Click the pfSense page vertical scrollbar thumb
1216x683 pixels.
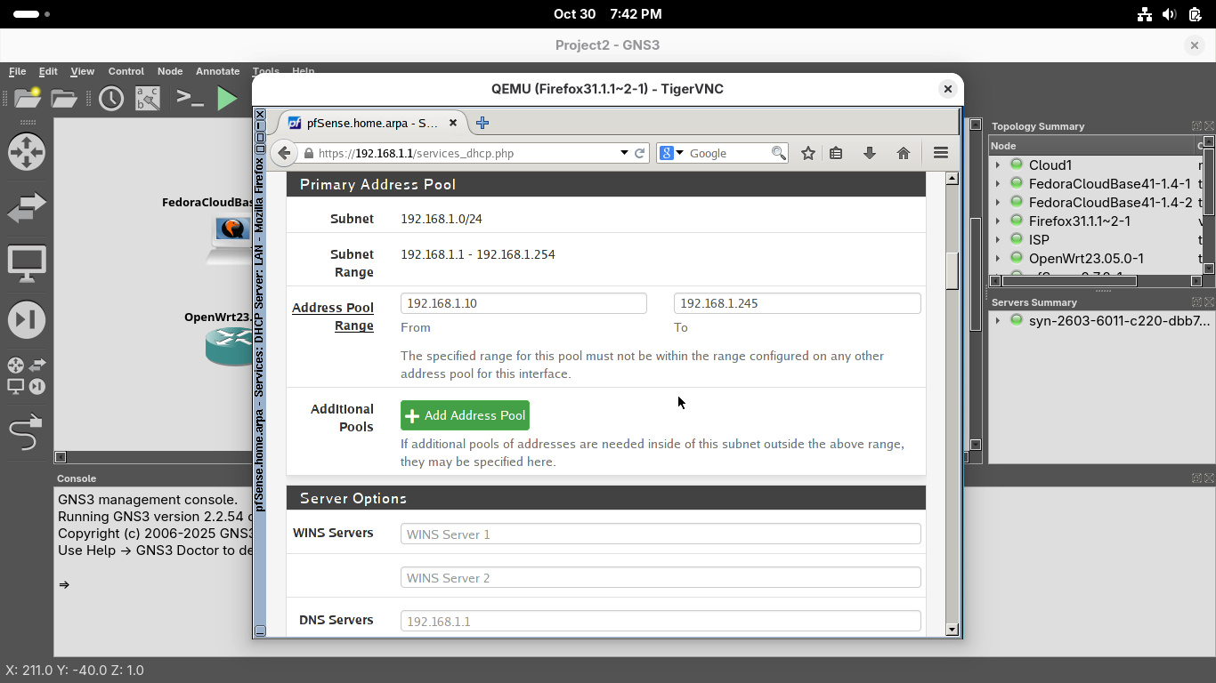pyautogui.click(x=952, y=271)
